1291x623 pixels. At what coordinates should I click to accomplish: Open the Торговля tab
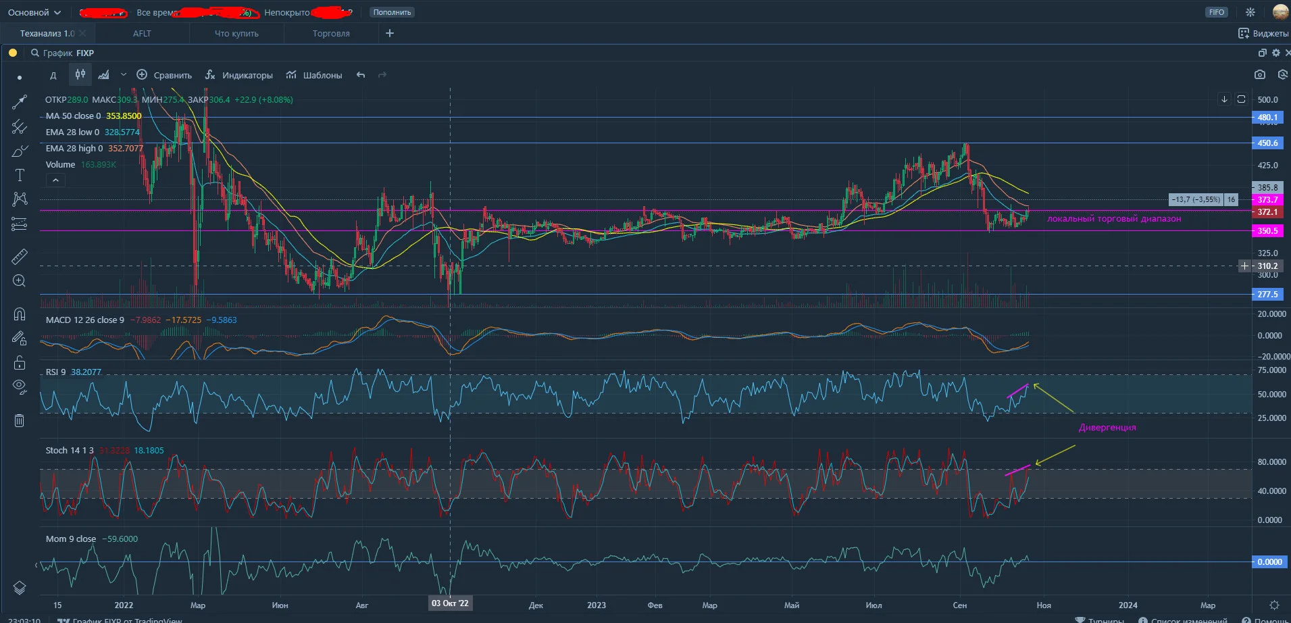(331, 33)
